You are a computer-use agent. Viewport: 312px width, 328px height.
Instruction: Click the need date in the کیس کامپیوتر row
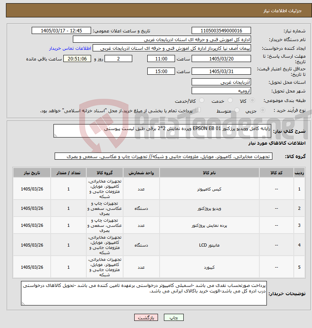click(x=32, y=189)
